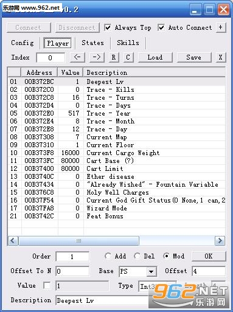Viewport: 233px width, 312px height.
Task: Click the Load button
Action: click(x=155, y=57)
